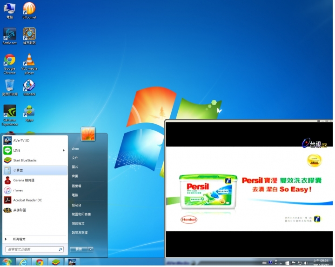Select the Google Chrome desktop shortcut
This screenshot has height=267, width=335.
click(x=9, y=64)
